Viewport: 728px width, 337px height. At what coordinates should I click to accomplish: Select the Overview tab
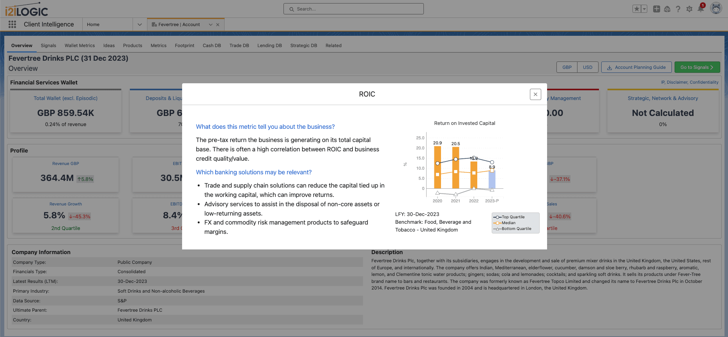click(22, 46)
